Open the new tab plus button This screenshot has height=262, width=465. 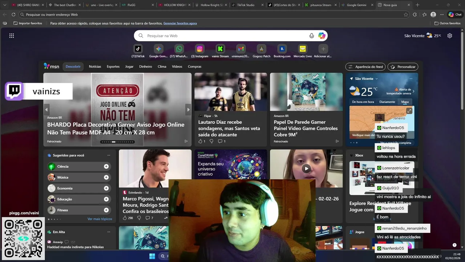[417, 5]
